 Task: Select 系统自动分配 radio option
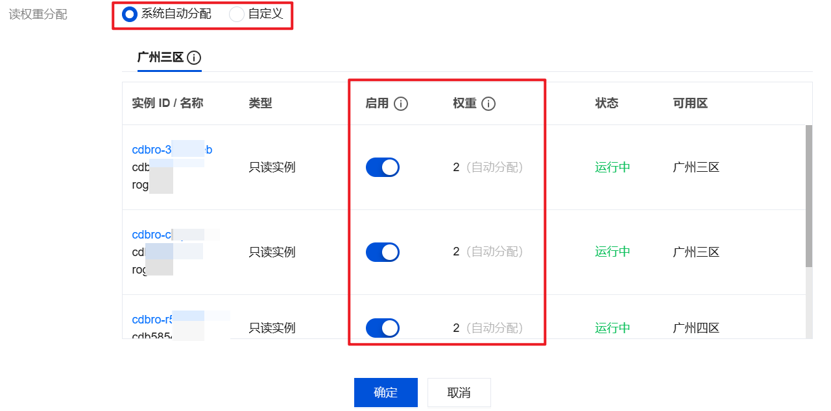[x=130, y=14]
